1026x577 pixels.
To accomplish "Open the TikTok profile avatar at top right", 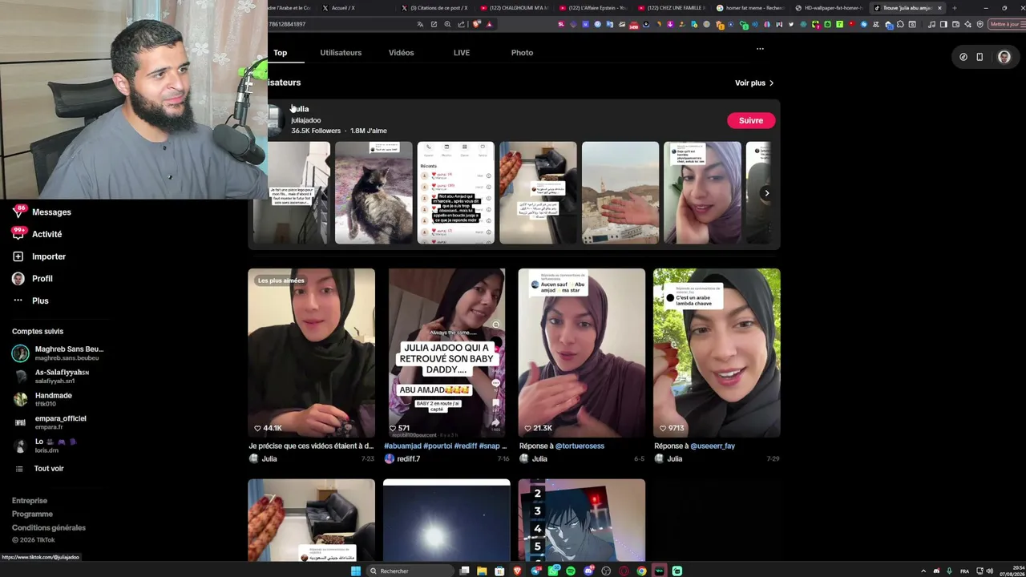I will [x=1004, y=57].
